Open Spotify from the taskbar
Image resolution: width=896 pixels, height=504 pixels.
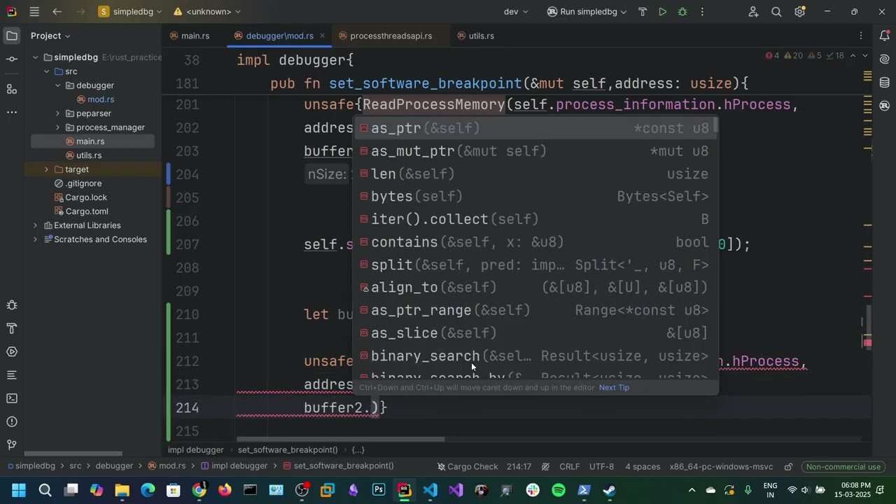[559, 490]
